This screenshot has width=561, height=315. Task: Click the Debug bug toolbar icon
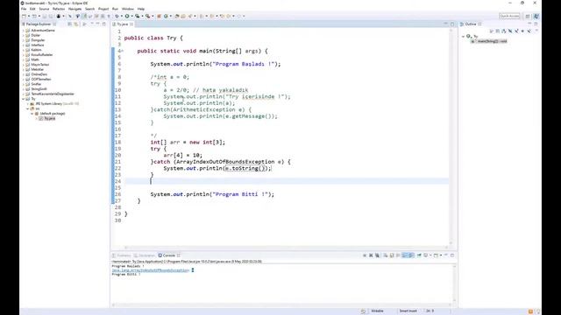[117, 16]
